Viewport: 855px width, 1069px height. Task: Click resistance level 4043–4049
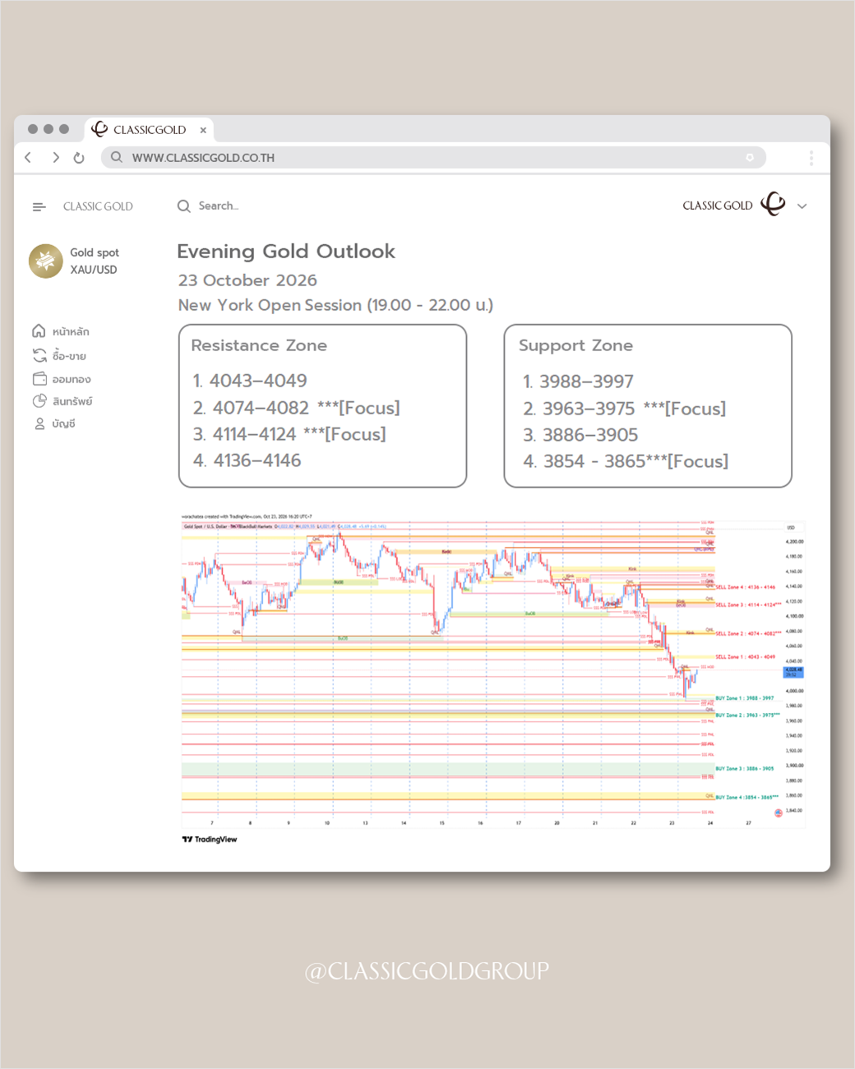(x=250, y=381)
